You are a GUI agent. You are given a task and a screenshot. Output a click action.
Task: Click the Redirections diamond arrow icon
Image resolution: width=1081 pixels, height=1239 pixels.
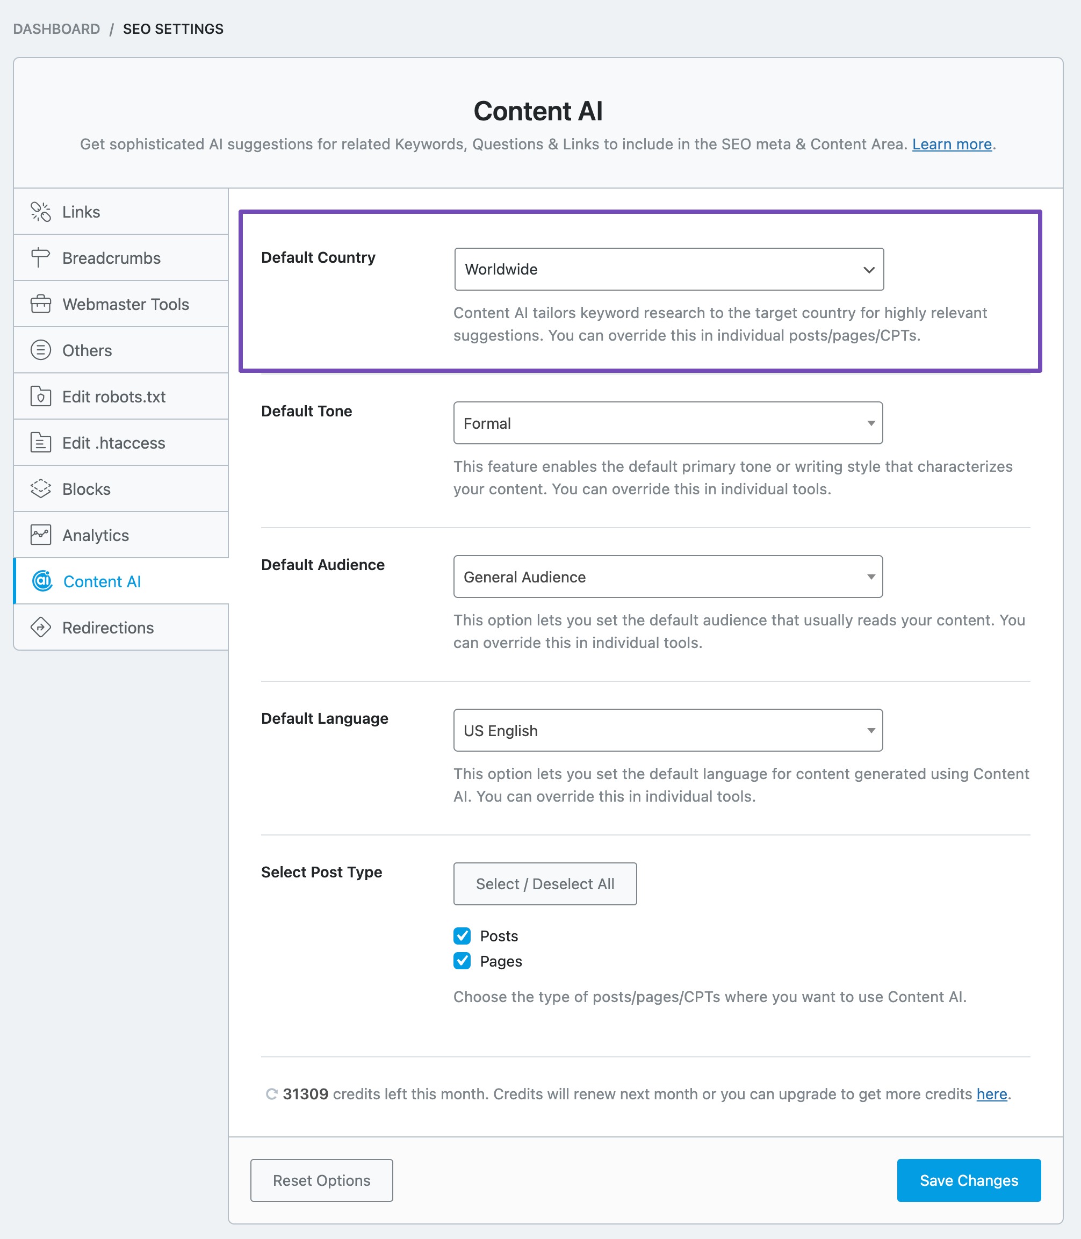tap(40, 628)
